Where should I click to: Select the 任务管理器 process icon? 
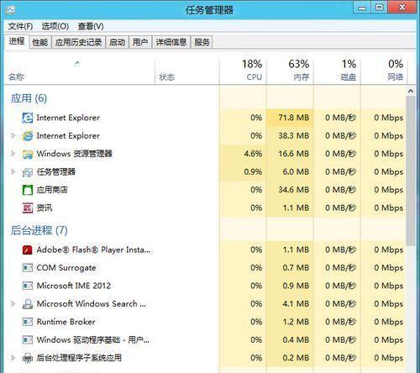[28, 172]
